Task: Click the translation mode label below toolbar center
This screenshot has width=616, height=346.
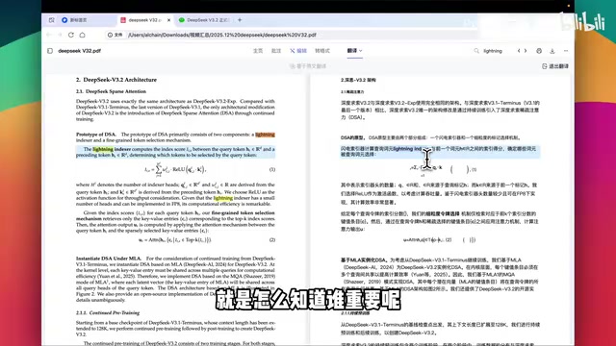Action: coord(308,66)
